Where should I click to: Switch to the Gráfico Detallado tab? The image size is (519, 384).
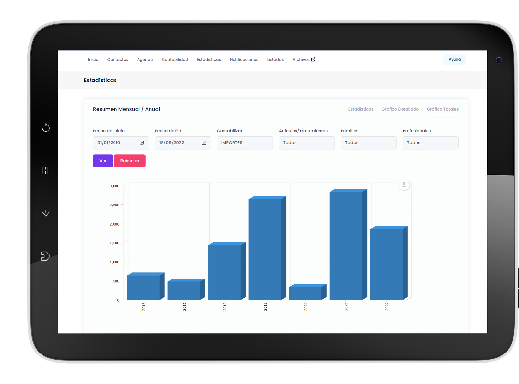pyautogui.click(x=400, y=109)
